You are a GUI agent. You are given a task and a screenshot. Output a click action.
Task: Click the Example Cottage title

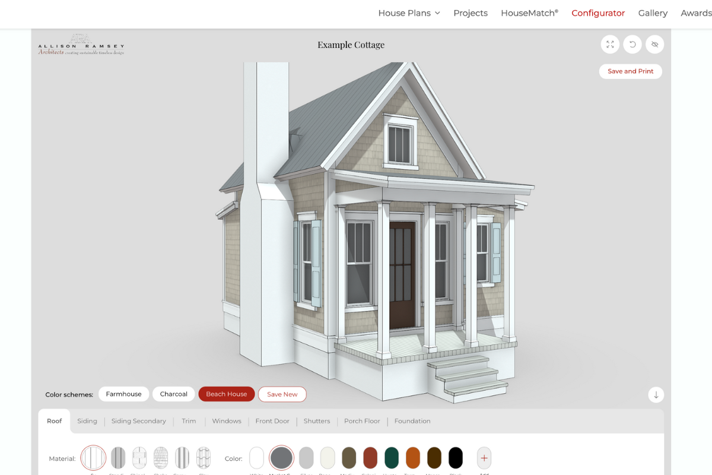coord(351,45)
